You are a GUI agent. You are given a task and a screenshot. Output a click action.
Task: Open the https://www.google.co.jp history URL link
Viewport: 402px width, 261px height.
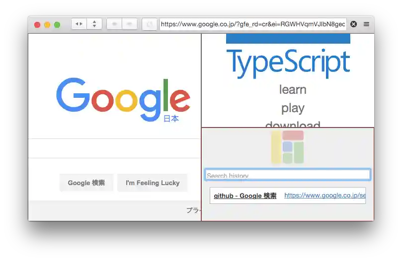pyautogui.click(x=325, y=196)
